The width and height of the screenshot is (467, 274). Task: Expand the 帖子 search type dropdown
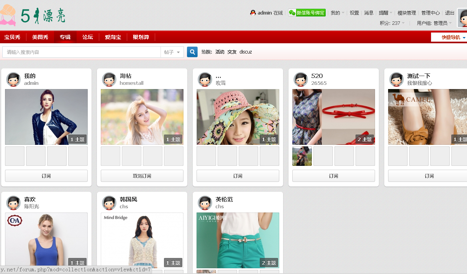tap(172, 52)
